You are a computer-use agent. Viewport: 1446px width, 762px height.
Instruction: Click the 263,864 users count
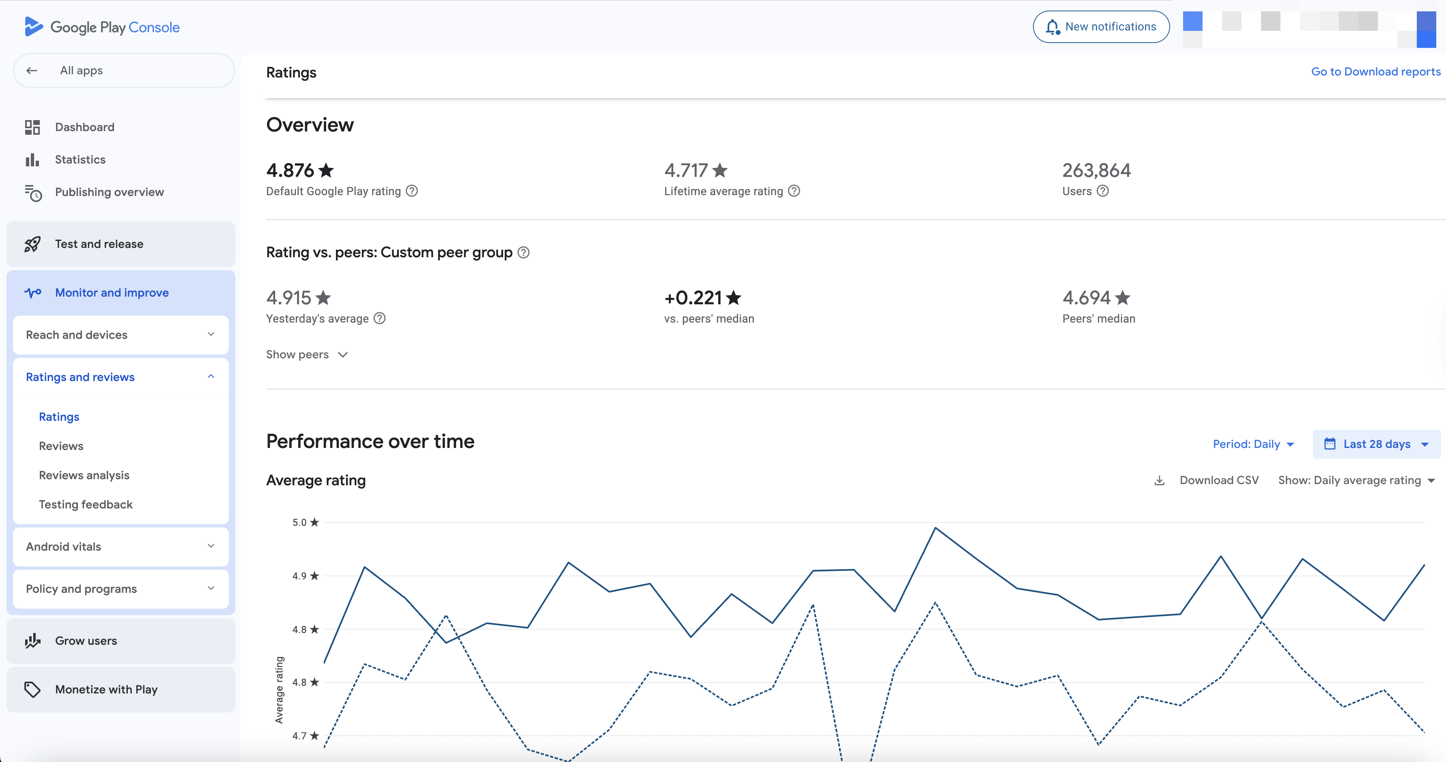(1096, 170)
